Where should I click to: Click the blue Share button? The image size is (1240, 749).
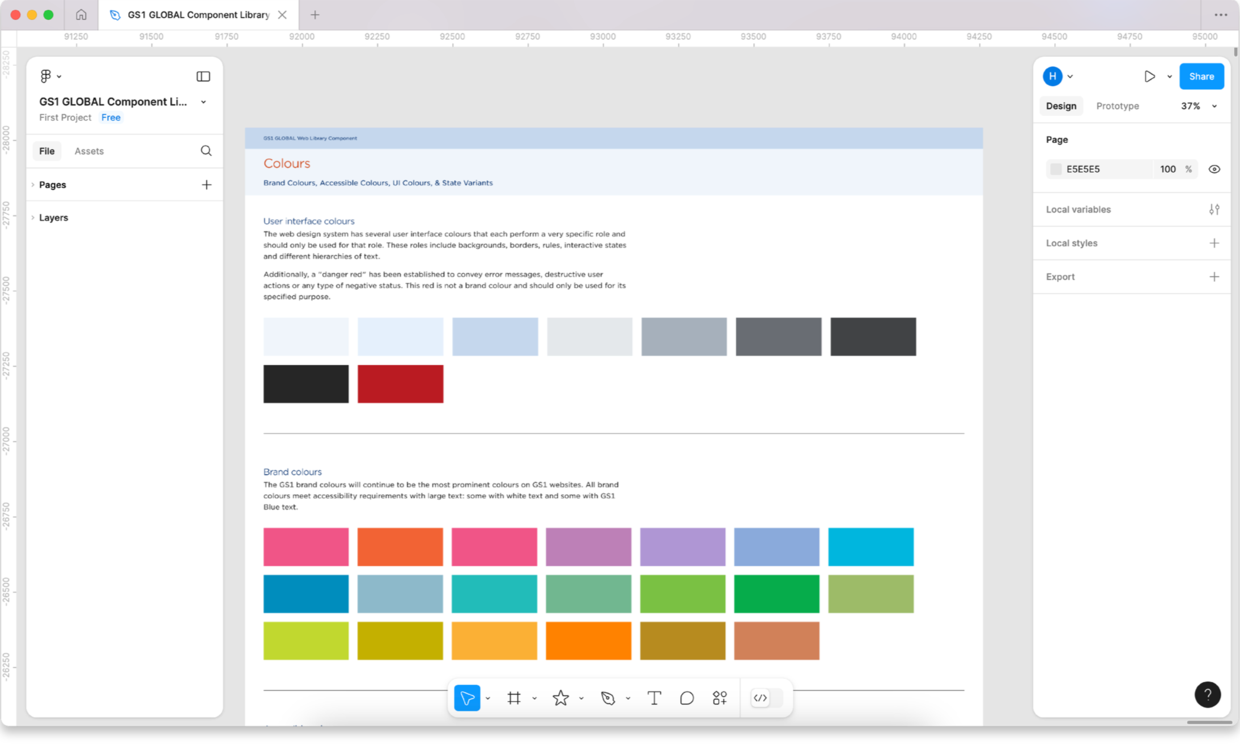(x=1201, y=77)
